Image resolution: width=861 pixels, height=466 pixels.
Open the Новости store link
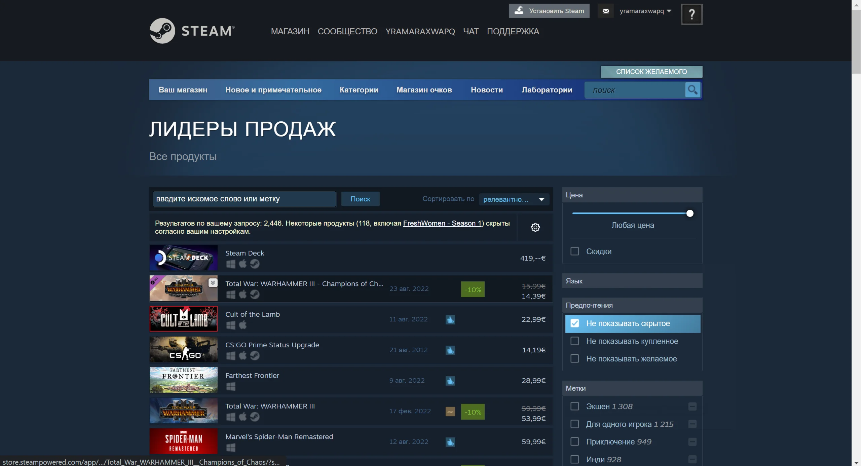pyautogui.click(x=487, y=90)
